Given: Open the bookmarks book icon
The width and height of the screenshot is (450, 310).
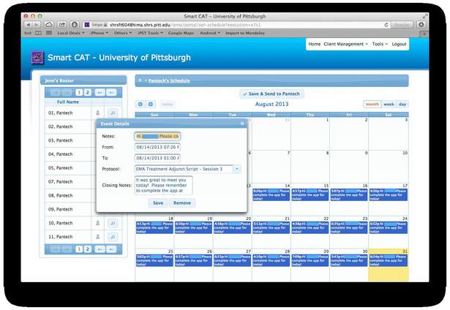Looking at the screenshot, I should (39, 33).
